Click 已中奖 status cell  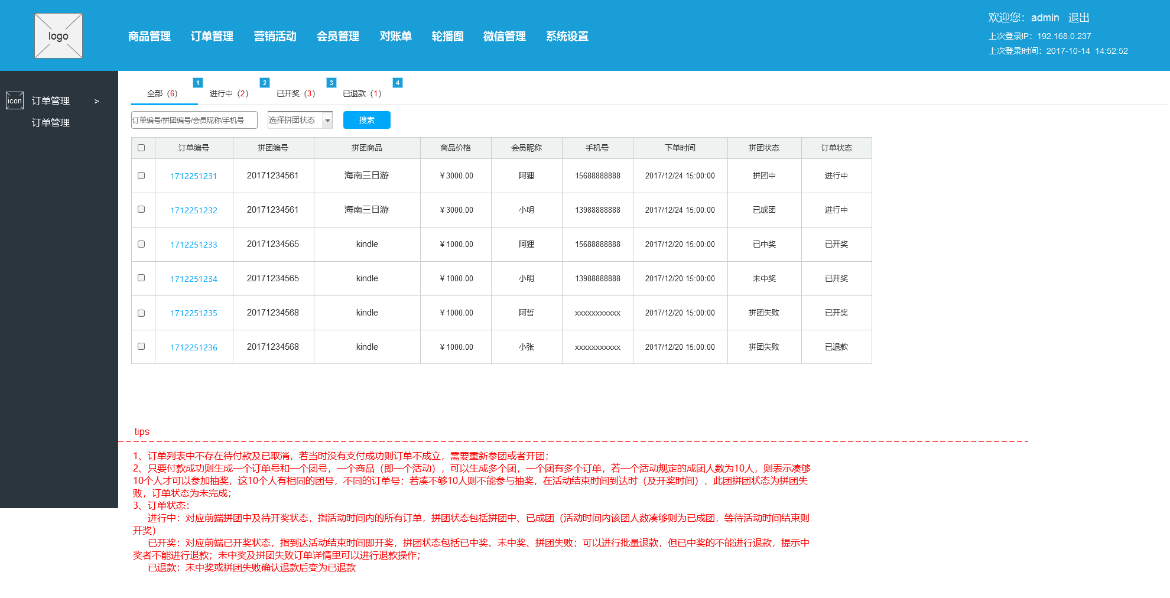click(x=764, y=244)
